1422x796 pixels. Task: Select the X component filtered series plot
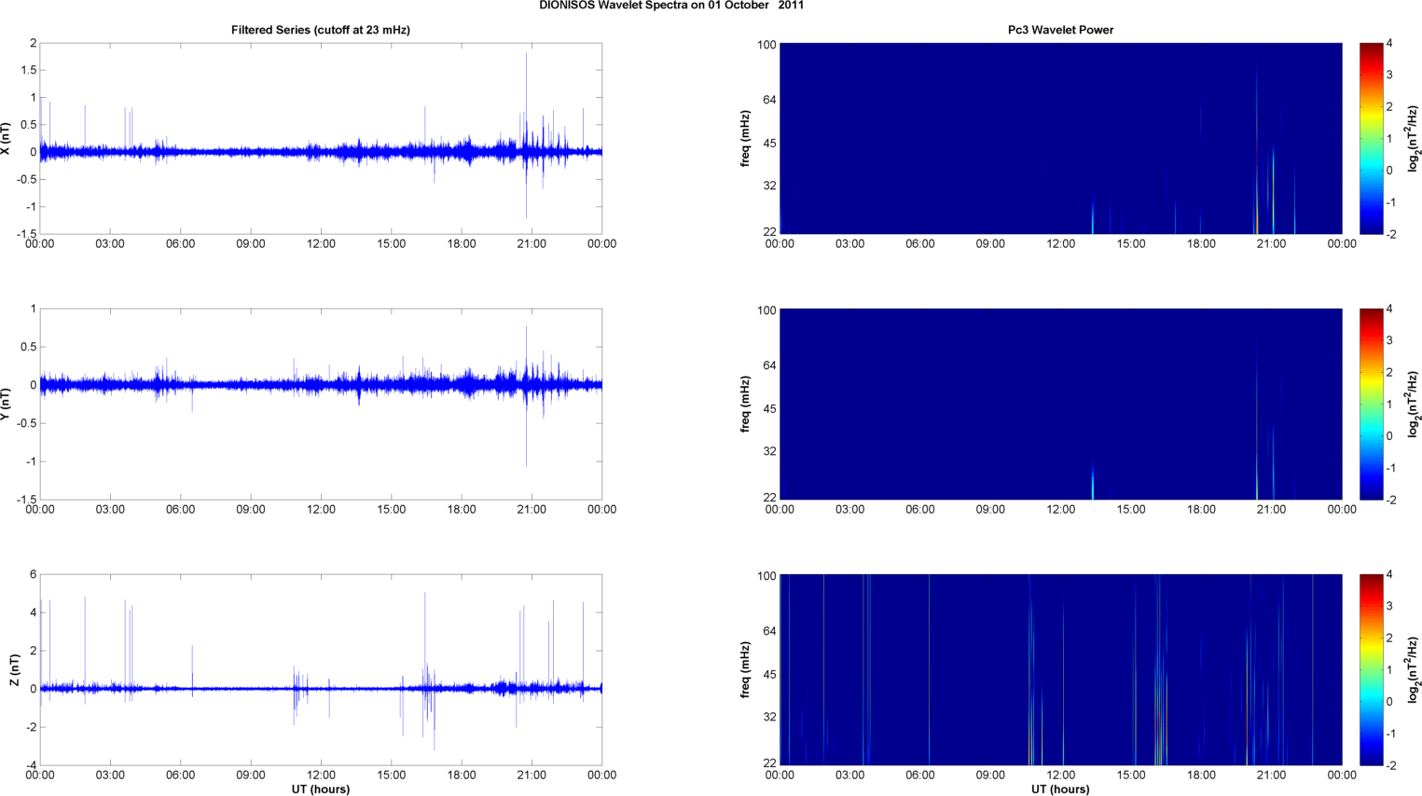(321, 138)
